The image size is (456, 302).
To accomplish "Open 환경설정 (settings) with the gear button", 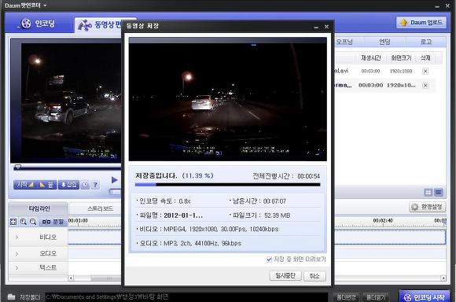I will [x=427, y=207].
